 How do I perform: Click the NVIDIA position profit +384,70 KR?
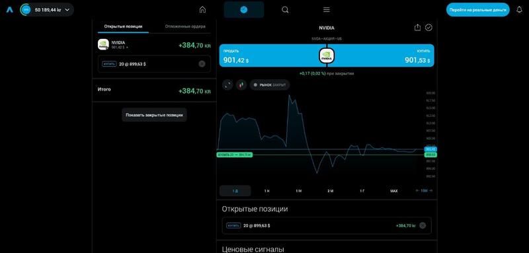point(194,45)
